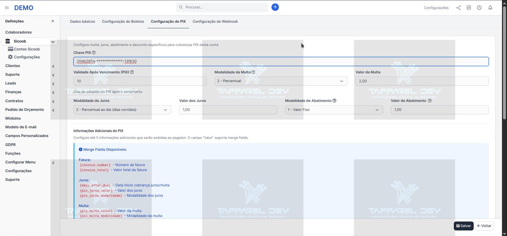Open the clock timesheet icon
The image size is (507, 236).
pyautogui.click(x=479, y=8)
